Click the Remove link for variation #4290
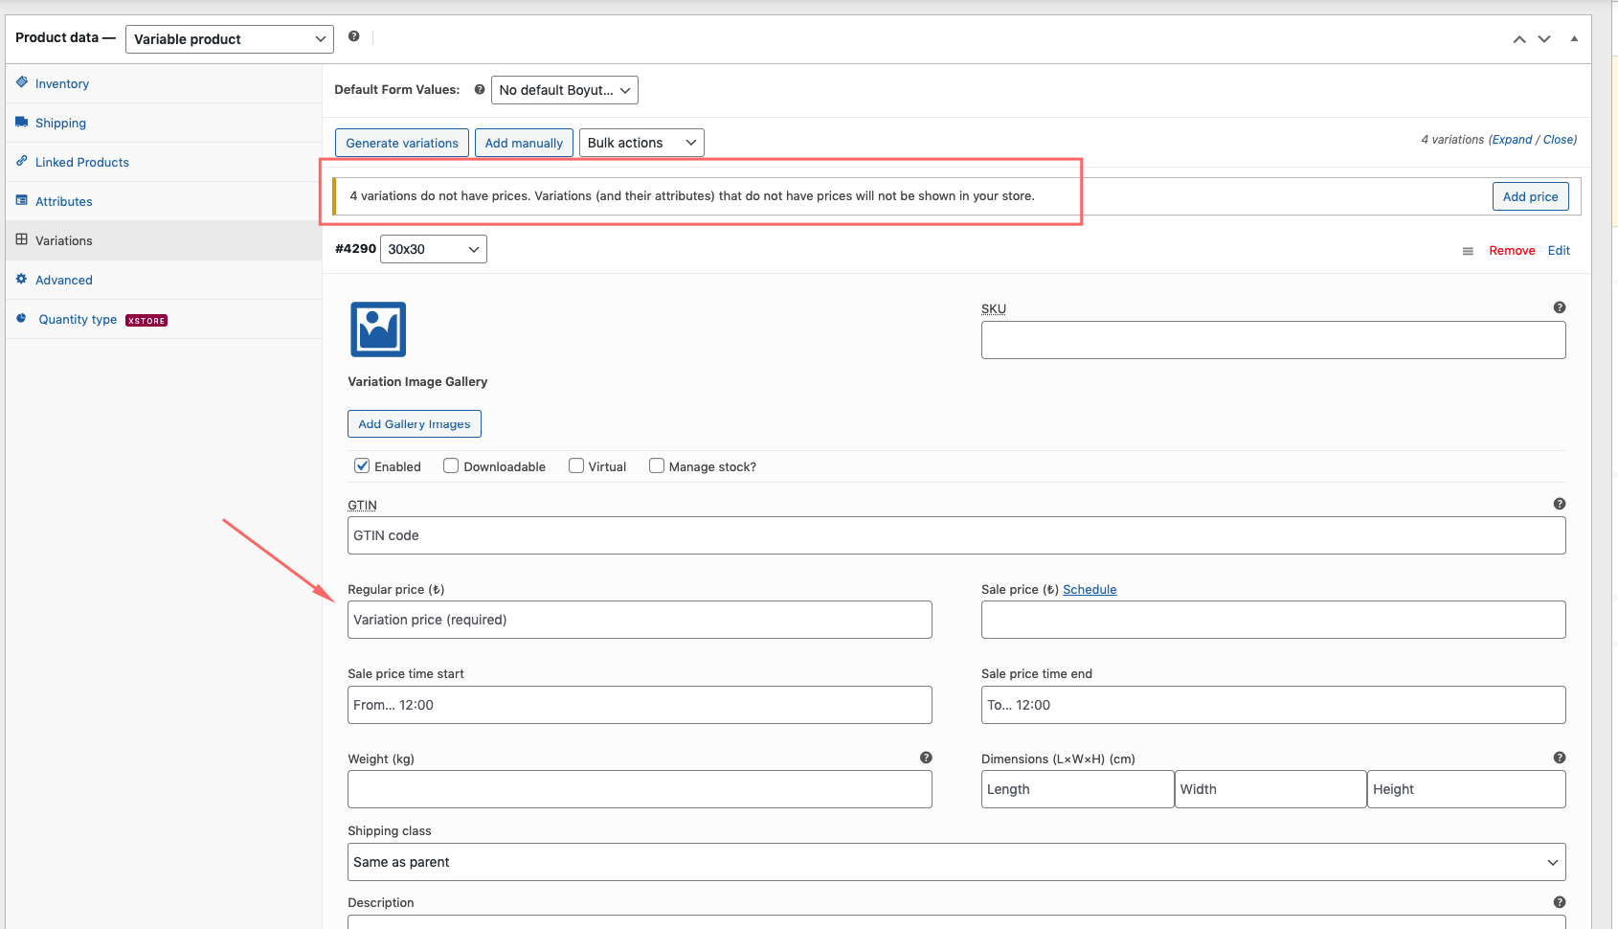The width and height of the screenshot is (1618, 929). (x=1512, y=251)
